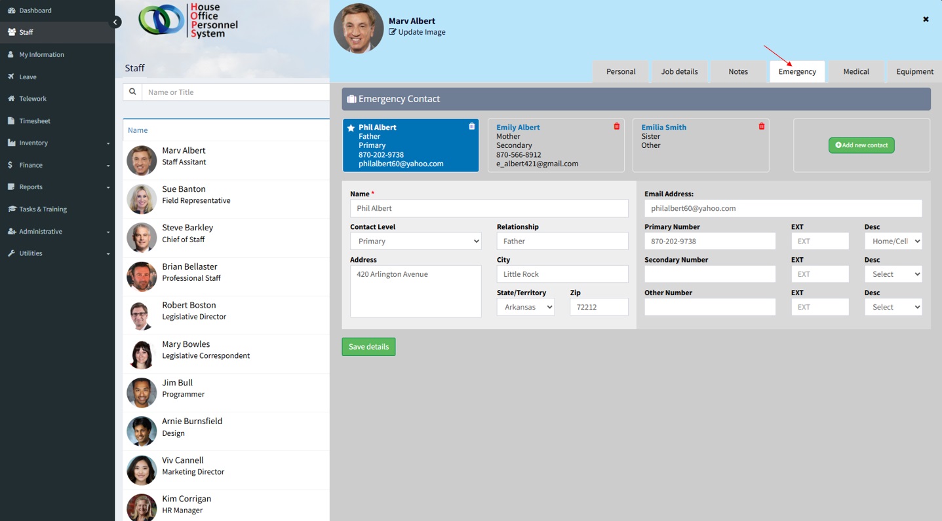Viewport: 942px width, 521px height.
Task: Click the Email Address input field
Action: 783,209
